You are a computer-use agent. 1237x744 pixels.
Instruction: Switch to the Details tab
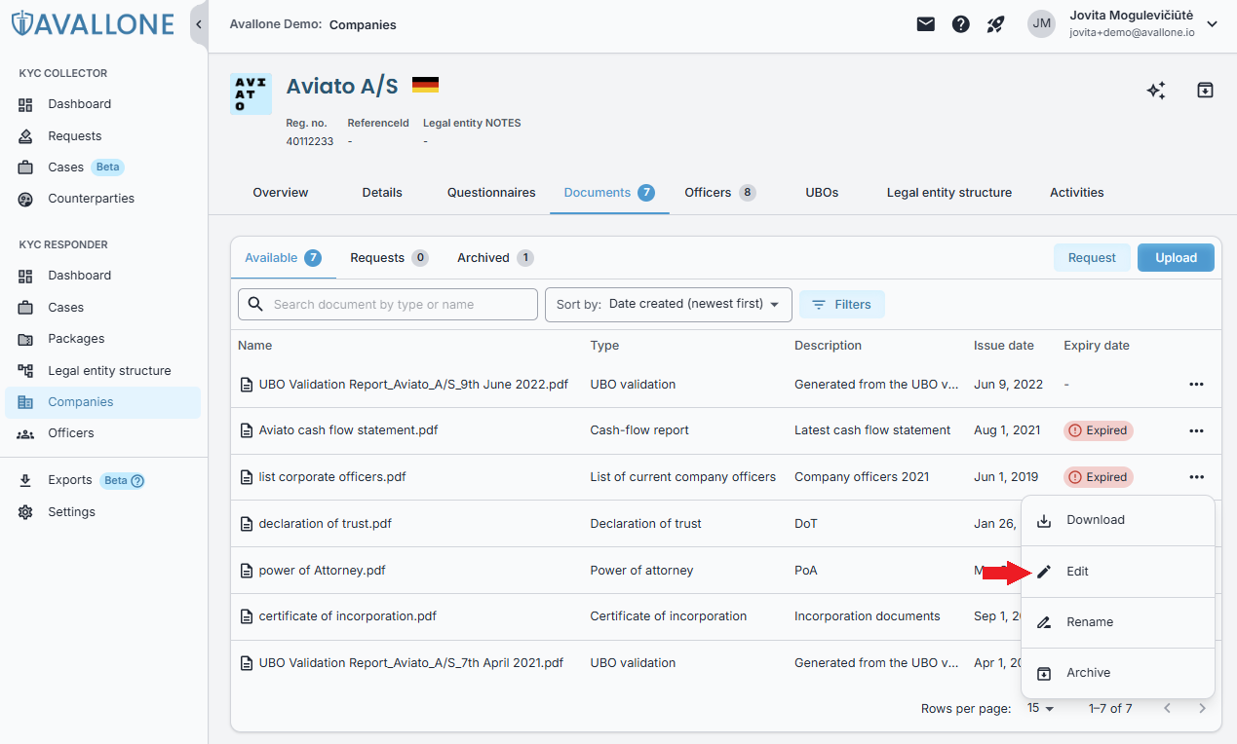pyautogui.click(x=382, y=193)
